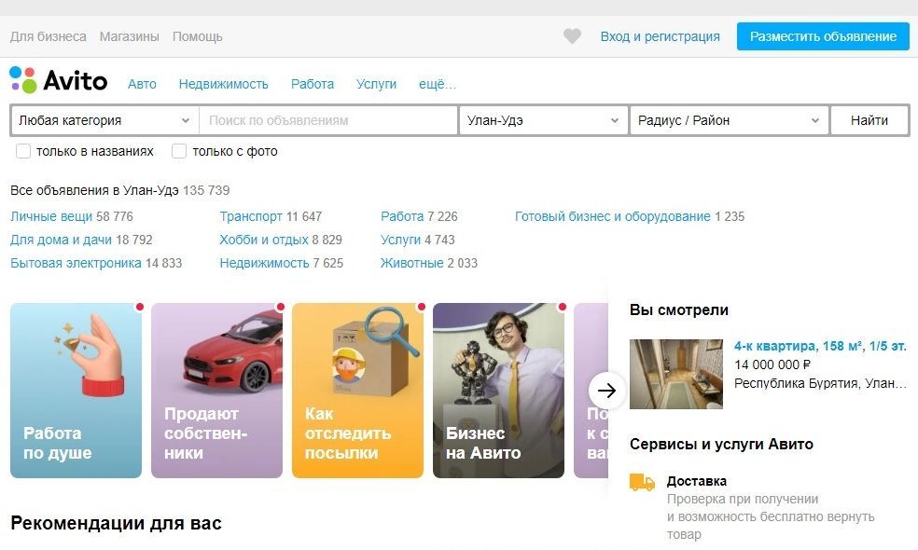
Task: Open favorites via the heart icon
Action: 572,36
